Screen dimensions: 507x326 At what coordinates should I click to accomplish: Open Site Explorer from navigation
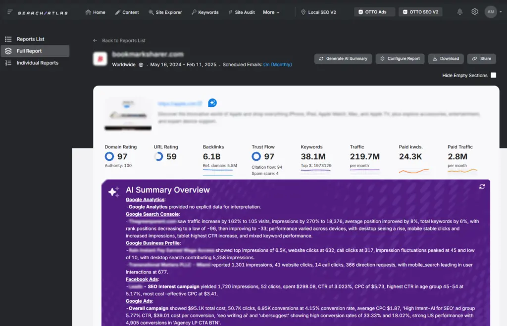(165, 12)
